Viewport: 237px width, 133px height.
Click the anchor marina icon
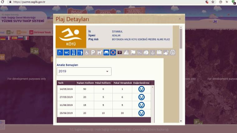coord(152,53)
